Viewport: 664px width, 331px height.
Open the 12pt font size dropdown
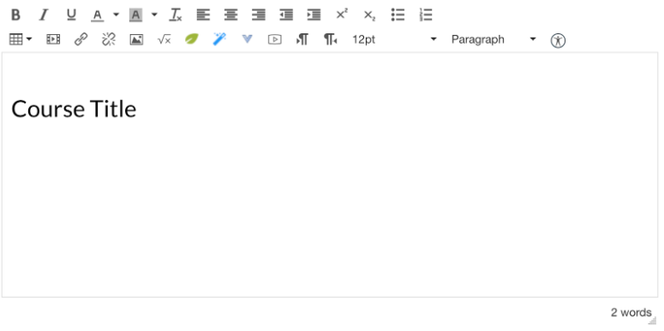click(394, 39)
